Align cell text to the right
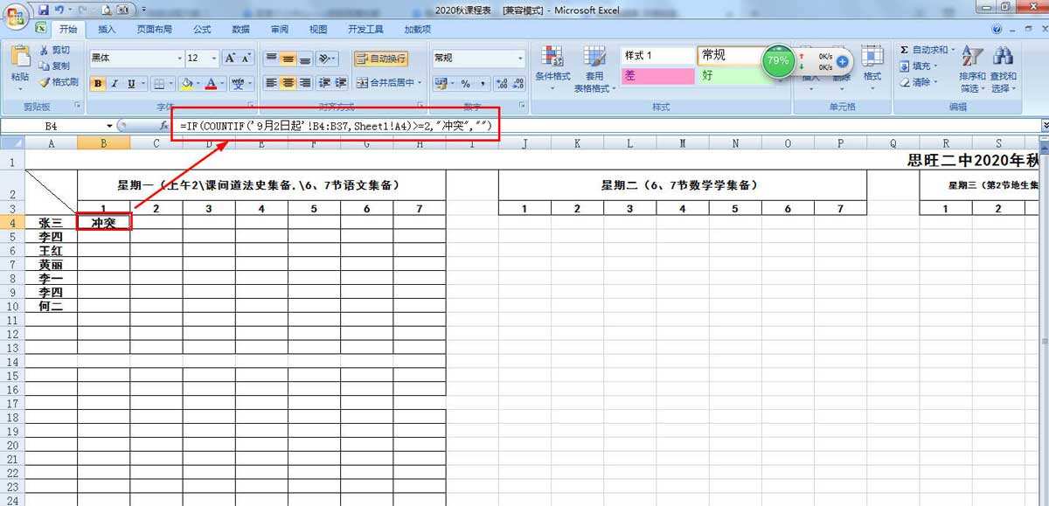This screenshot has width=1049, height=506. click(305, 83)
